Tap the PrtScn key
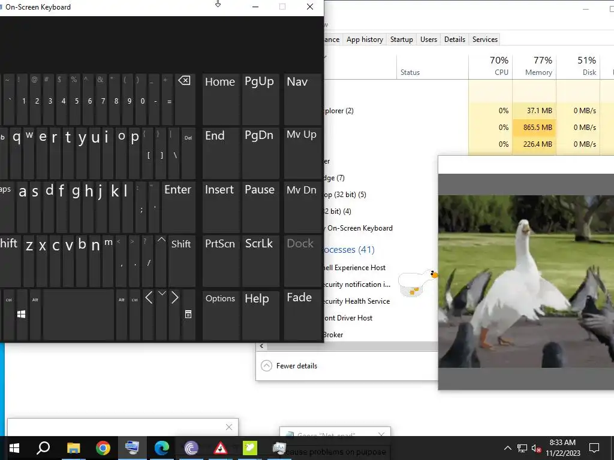The height and width of the screenshot is (460, 614). 221,261
